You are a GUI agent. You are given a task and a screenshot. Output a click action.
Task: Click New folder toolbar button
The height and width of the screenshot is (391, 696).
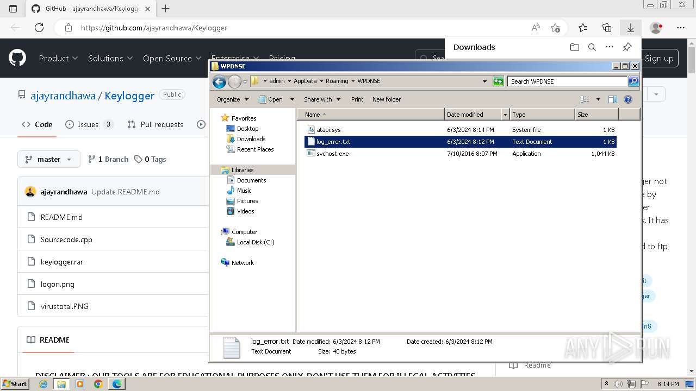(x=387, y=99)
